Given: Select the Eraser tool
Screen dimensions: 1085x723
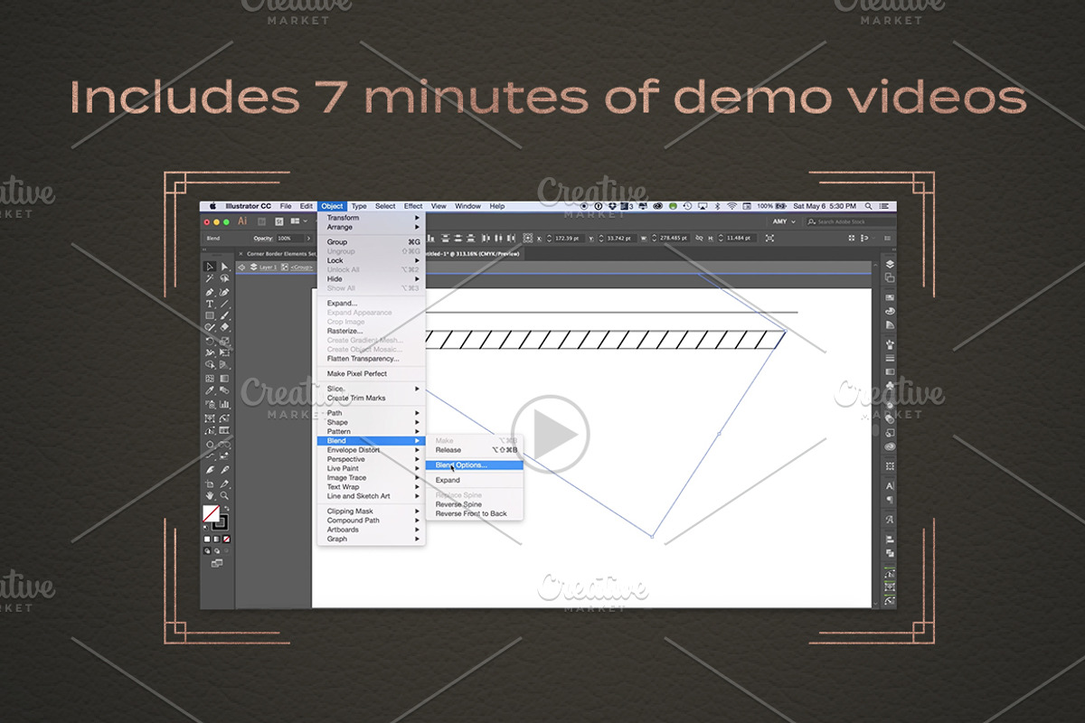Looking at the screenshot, I should pos(224,328).
